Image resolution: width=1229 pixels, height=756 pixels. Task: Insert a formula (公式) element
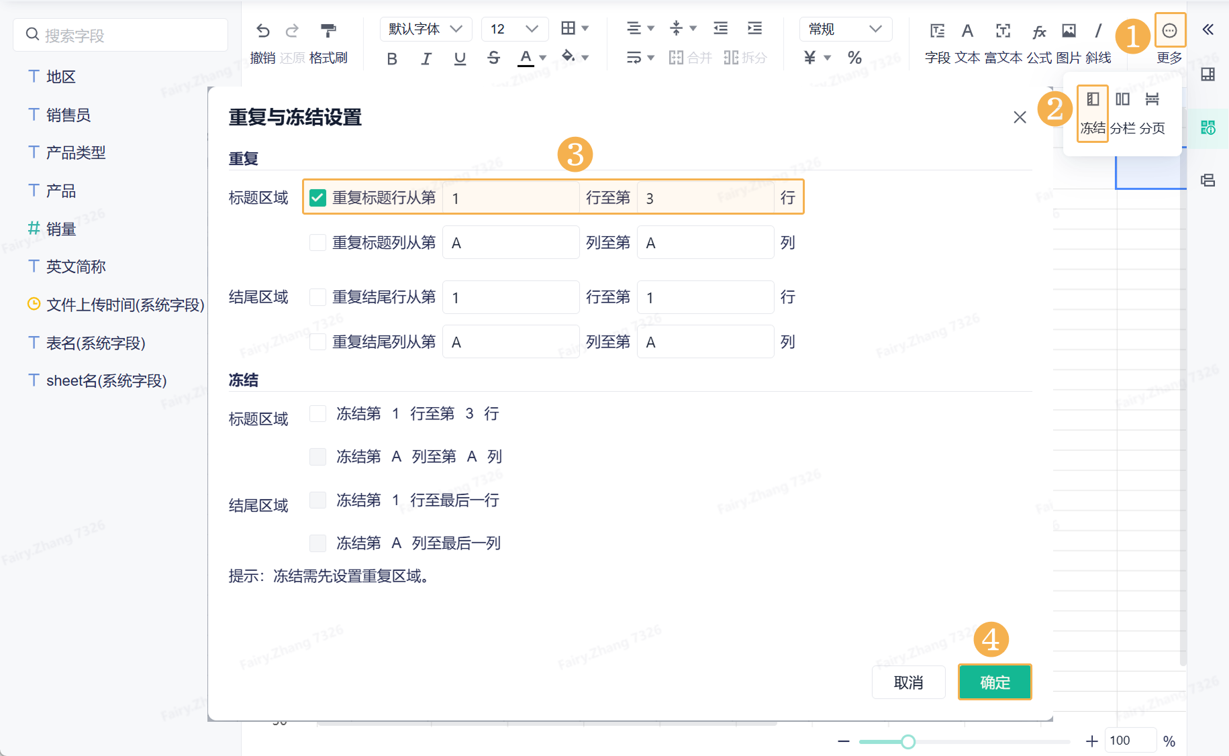[1039, 42]
